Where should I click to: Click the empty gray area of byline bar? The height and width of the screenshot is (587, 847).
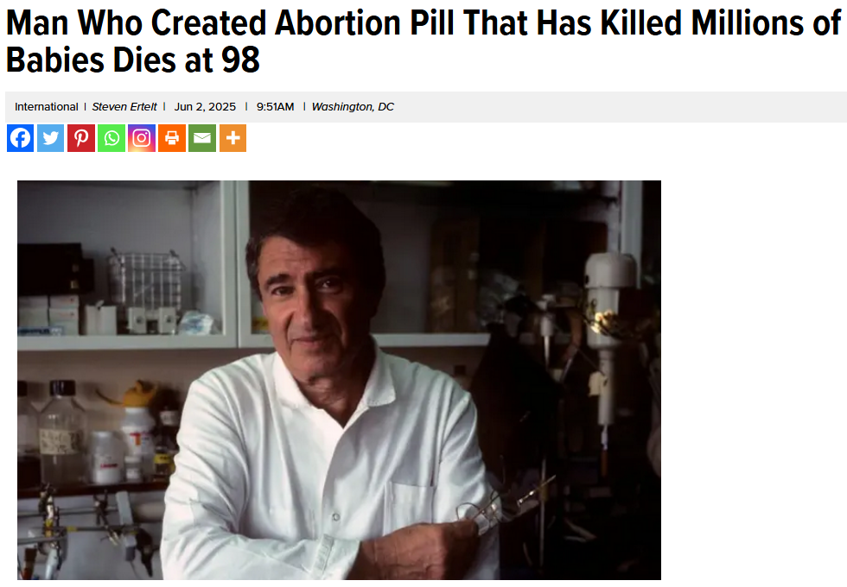pos(621,107)
